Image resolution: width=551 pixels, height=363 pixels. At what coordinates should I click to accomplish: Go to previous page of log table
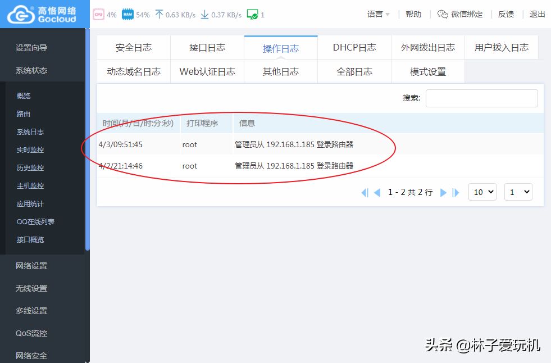pos(377,193)
